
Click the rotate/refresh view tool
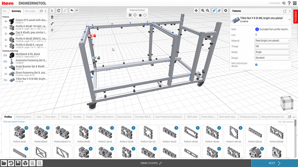pos(59,11)
